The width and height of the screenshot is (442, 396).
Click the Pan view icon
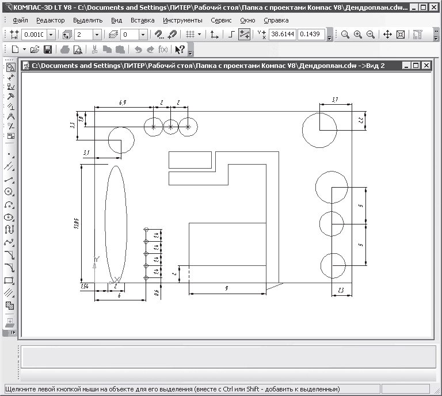pyautogui.click(x=387, y=35)
